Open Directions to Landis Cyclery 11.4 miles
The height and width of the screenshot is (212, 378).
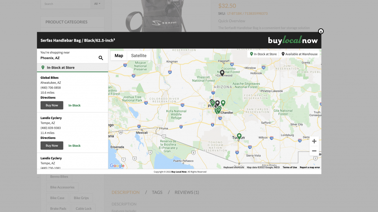48,138
